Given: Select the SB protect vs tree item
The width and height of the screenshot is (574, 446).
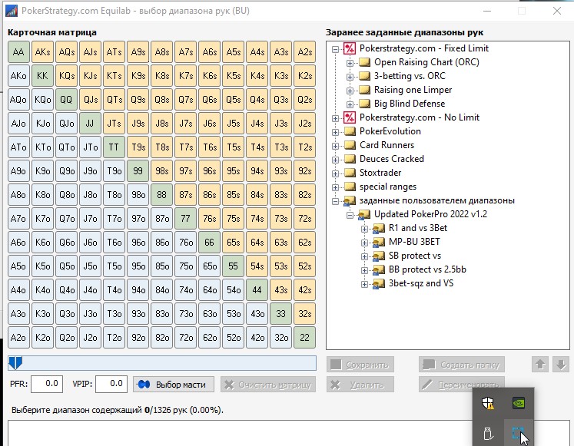Looking at the screenshot, I should [415, 256].
